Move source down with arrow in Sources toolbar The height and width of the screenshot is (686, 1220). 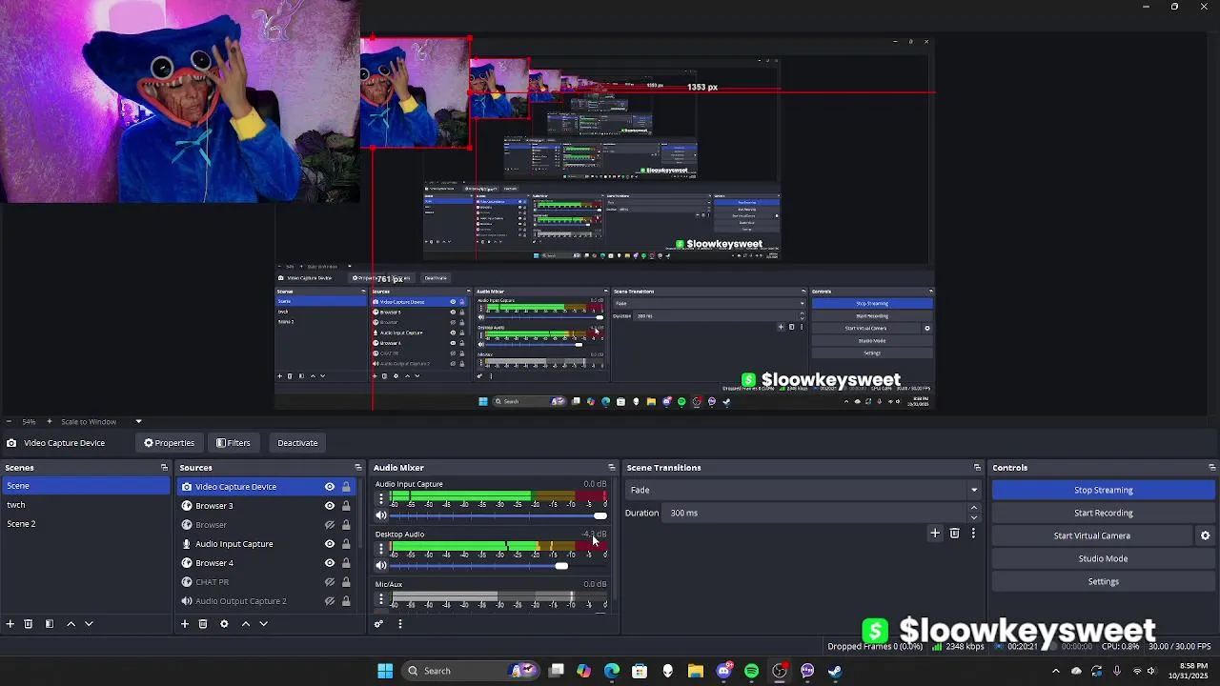(263, 624)
